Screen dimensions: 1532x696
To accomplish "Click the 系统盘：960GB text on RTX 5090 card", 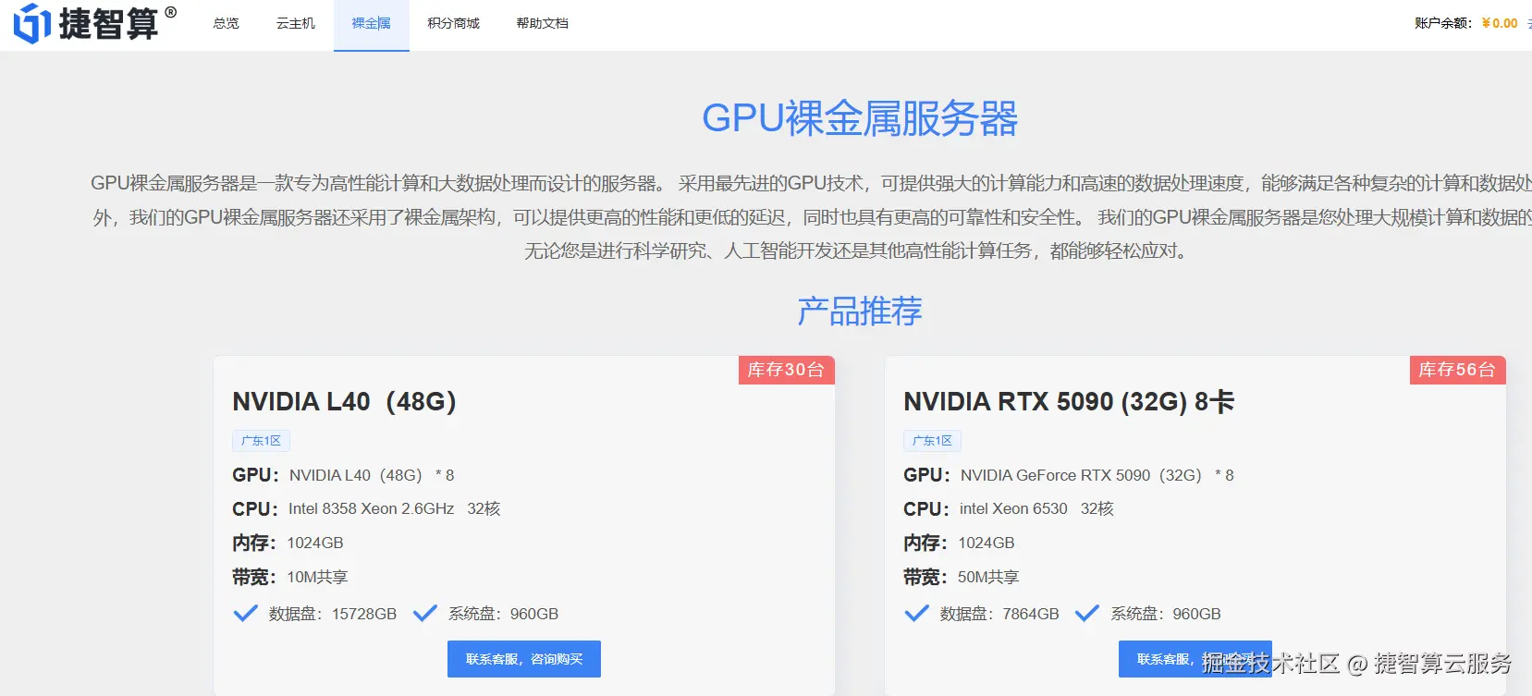I will click(1166, 614).
